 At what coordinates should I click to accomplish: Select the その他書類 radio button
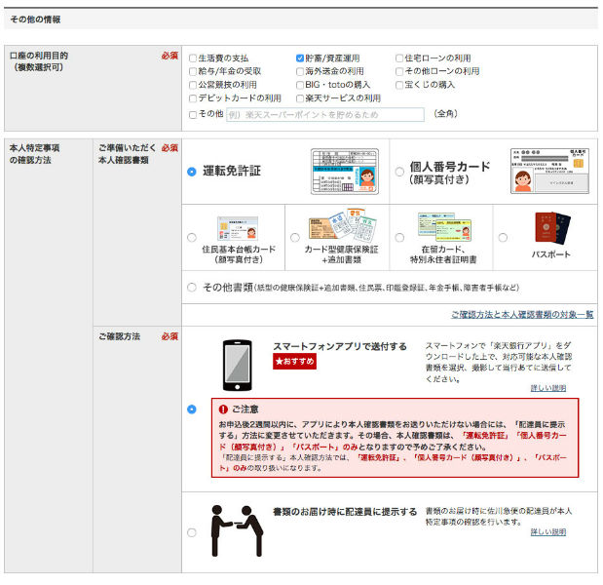click(192, 288)
